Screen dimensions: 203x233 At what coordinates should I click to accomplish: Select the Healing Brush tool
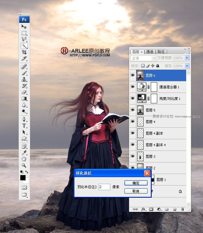24,67
